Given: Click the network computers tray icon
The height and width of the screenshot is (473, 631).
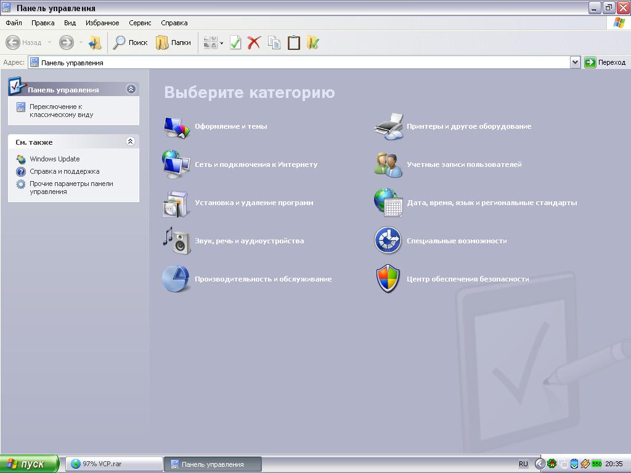Looking at the screenshot, I should click(x=563, y=464).
